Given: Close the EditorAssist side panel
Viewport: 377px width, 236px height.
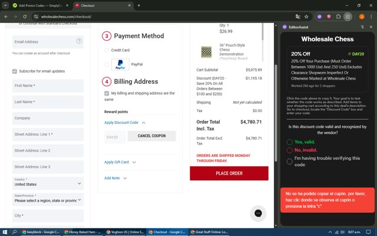Looking at the screenshot, I should (371, 27).
